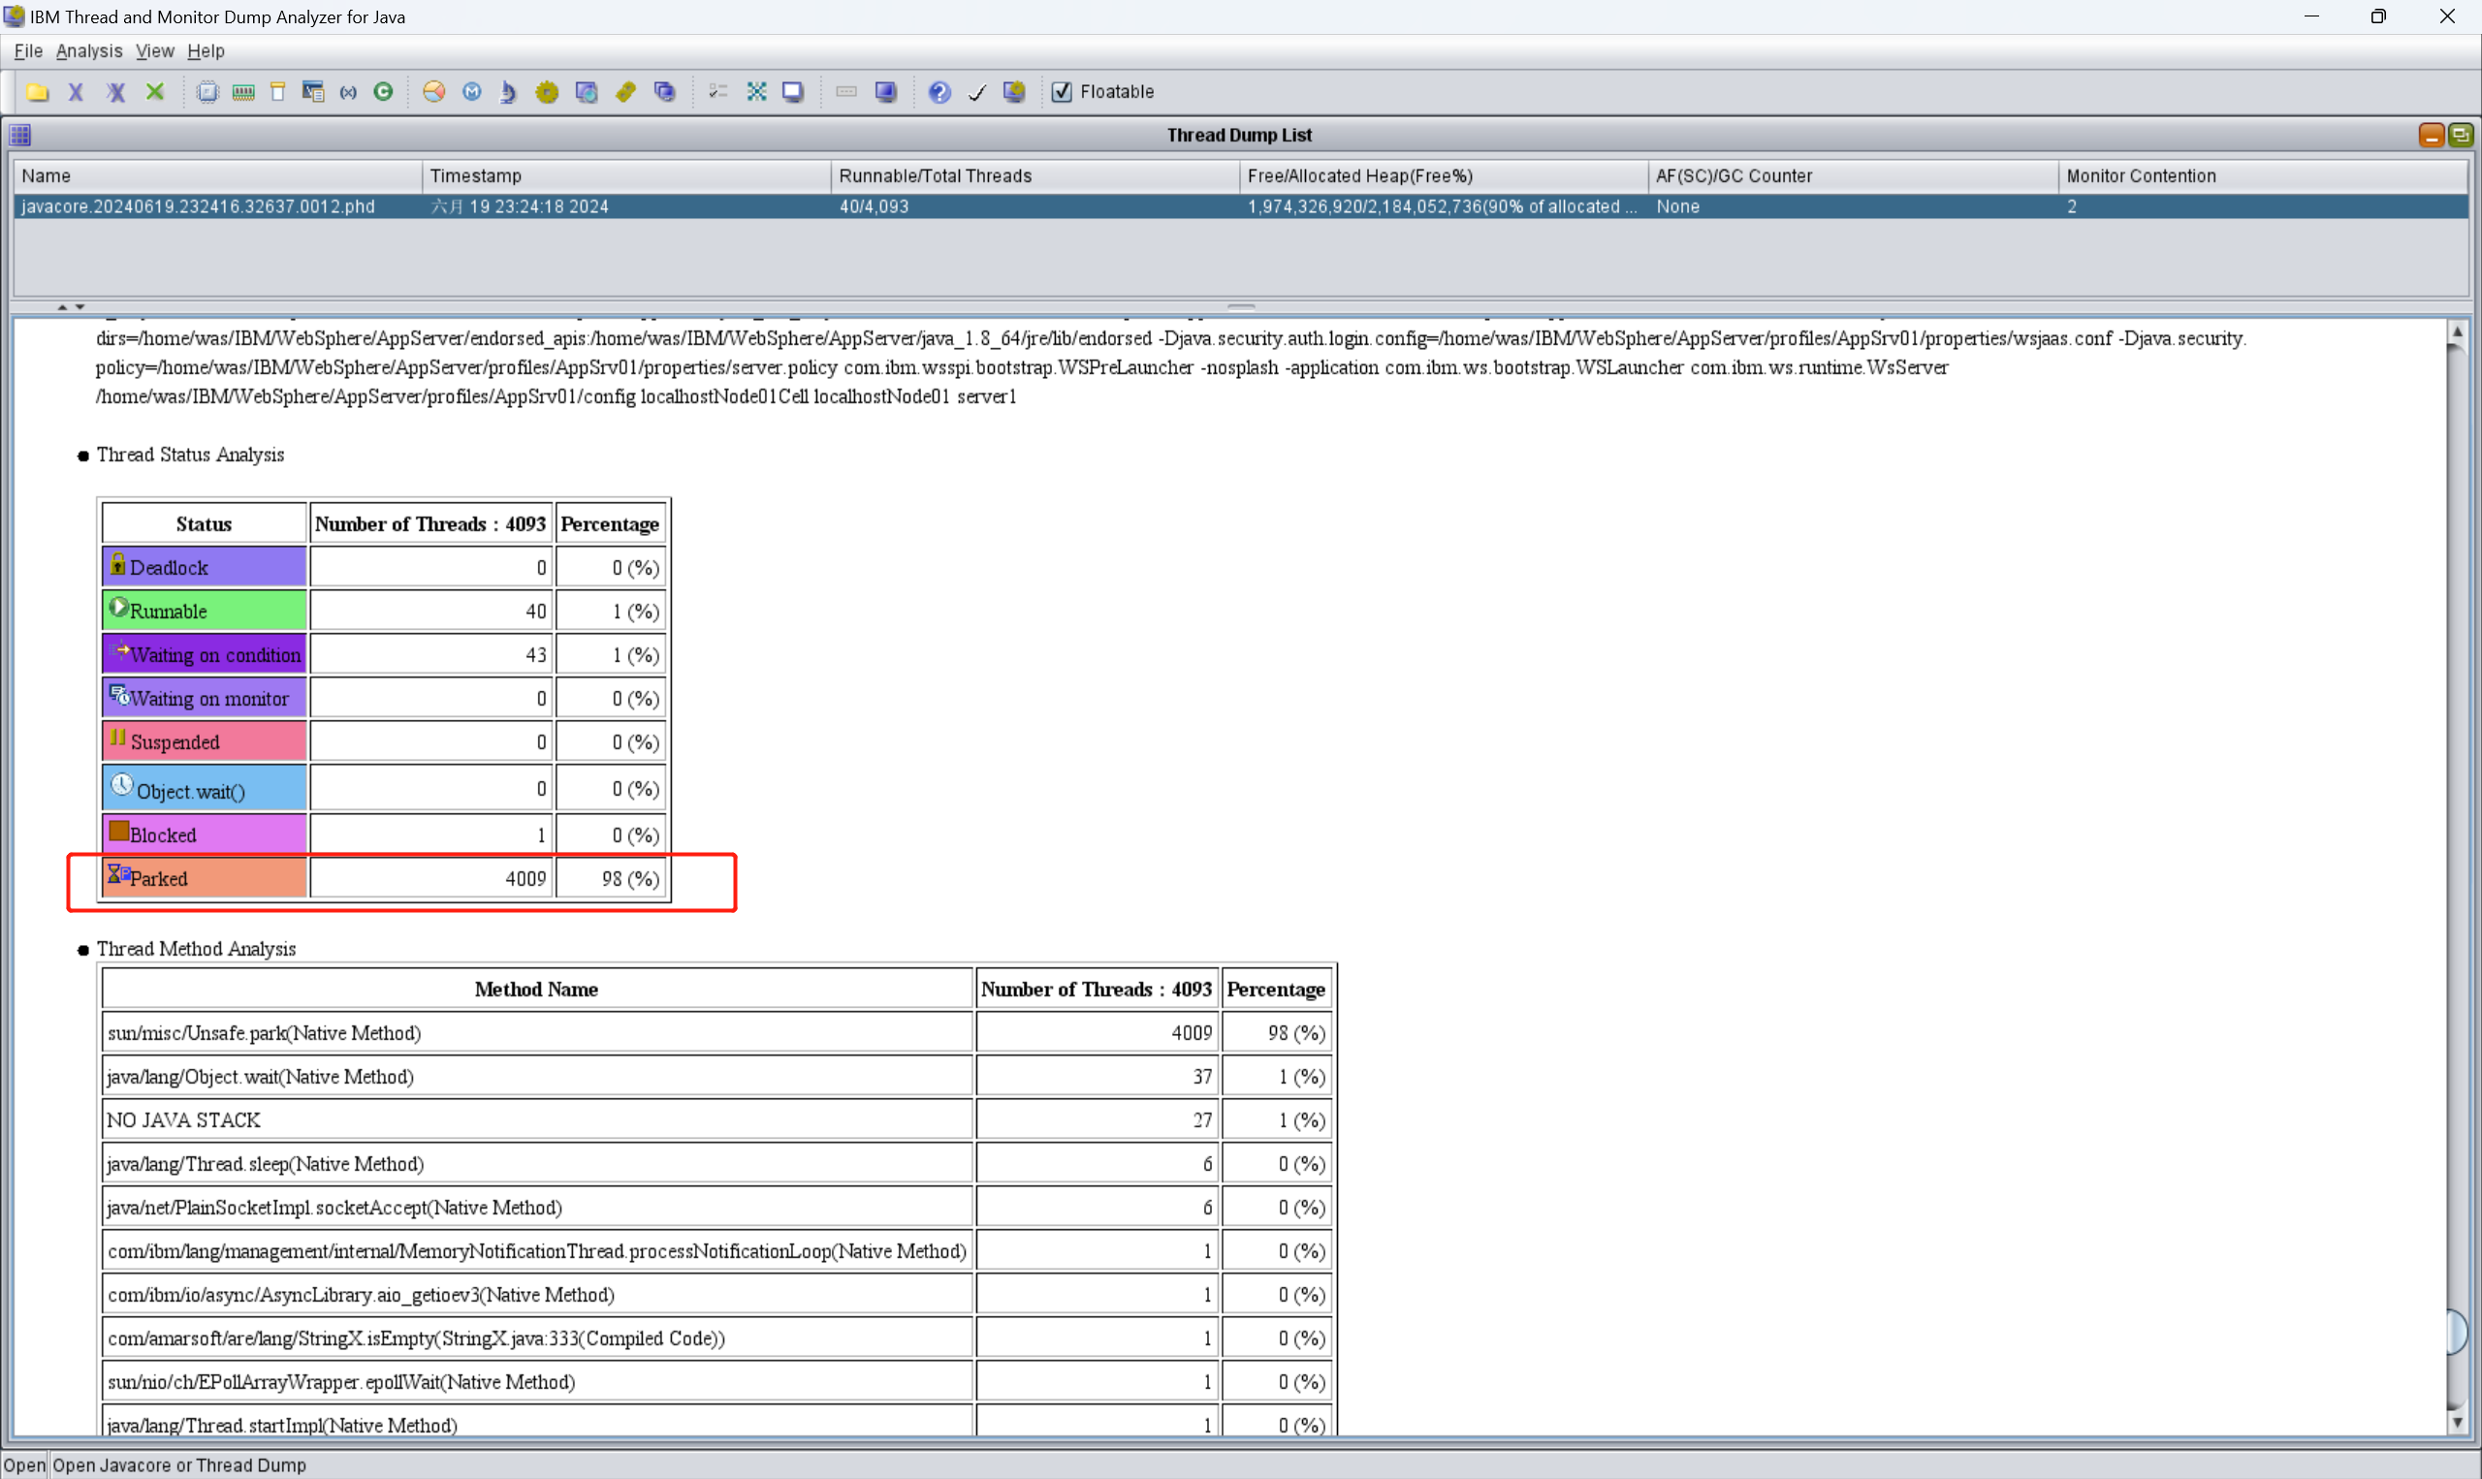2482x1479 pixels.
Task: Click the window-with-list toolbar icon
Action: tap(313, 92)
